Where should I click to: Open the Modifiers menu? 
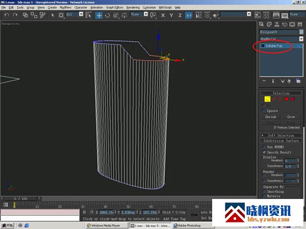pyautogui.click(x=65, y=8)
